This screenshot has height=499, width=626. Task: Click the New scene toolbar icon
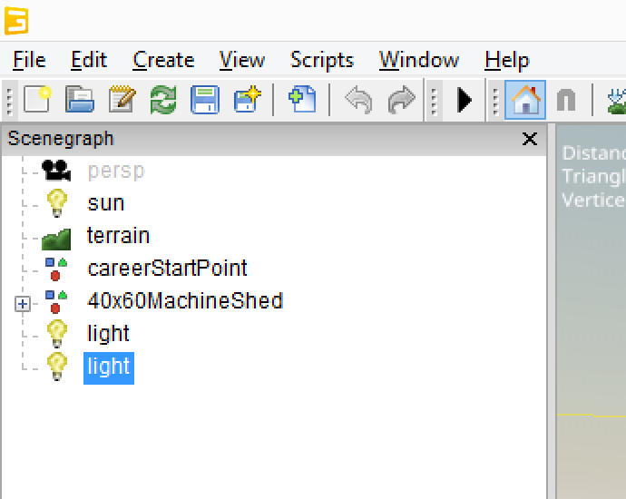37,100
